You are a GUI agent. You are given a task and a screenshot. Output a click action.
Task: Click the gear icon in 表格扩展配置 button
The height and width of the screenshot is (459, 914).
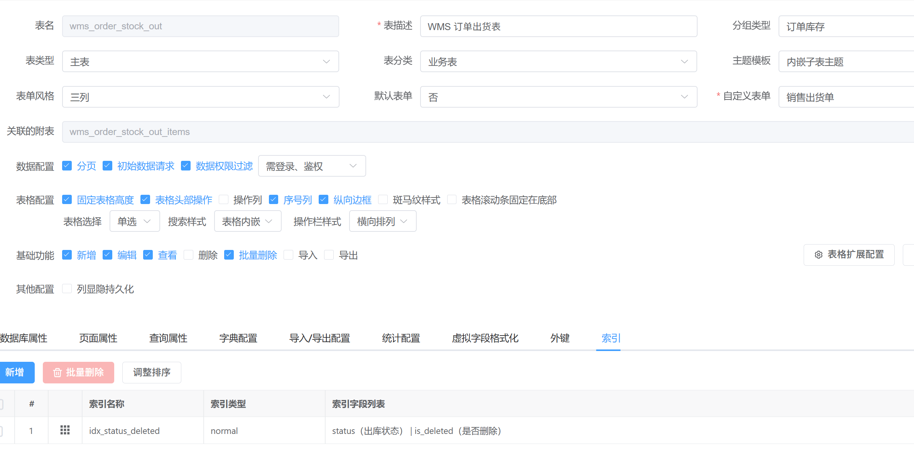click(818, 255)
